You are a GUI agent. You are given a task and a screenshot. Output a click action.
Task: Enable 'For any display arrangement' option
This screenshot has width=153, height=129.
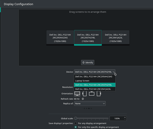(76, 123)
